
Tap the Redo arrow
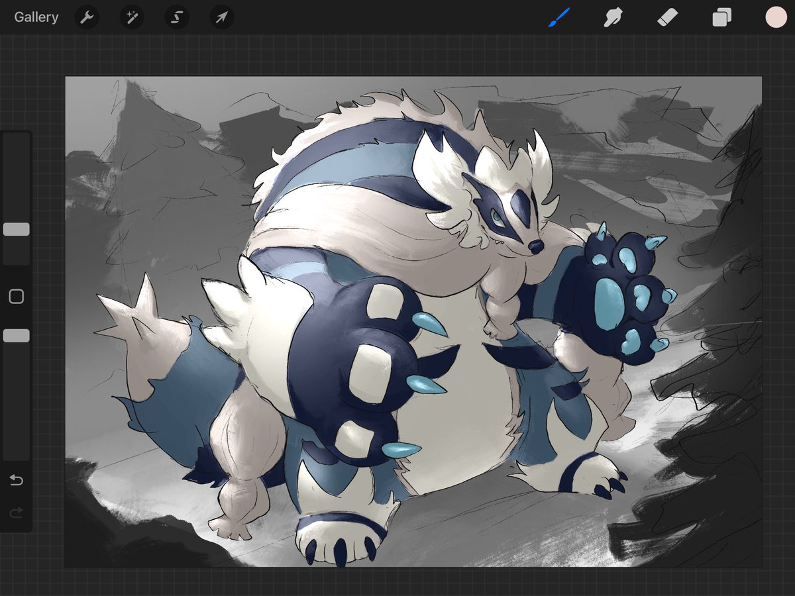(17, 512)
